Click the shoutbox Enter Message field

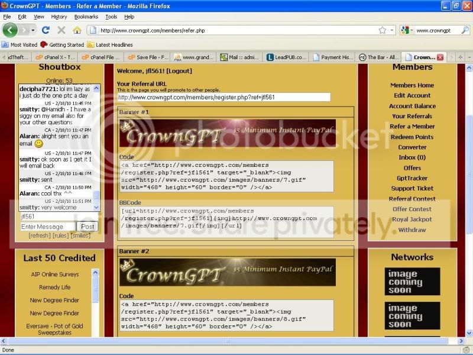pos(48,227)
